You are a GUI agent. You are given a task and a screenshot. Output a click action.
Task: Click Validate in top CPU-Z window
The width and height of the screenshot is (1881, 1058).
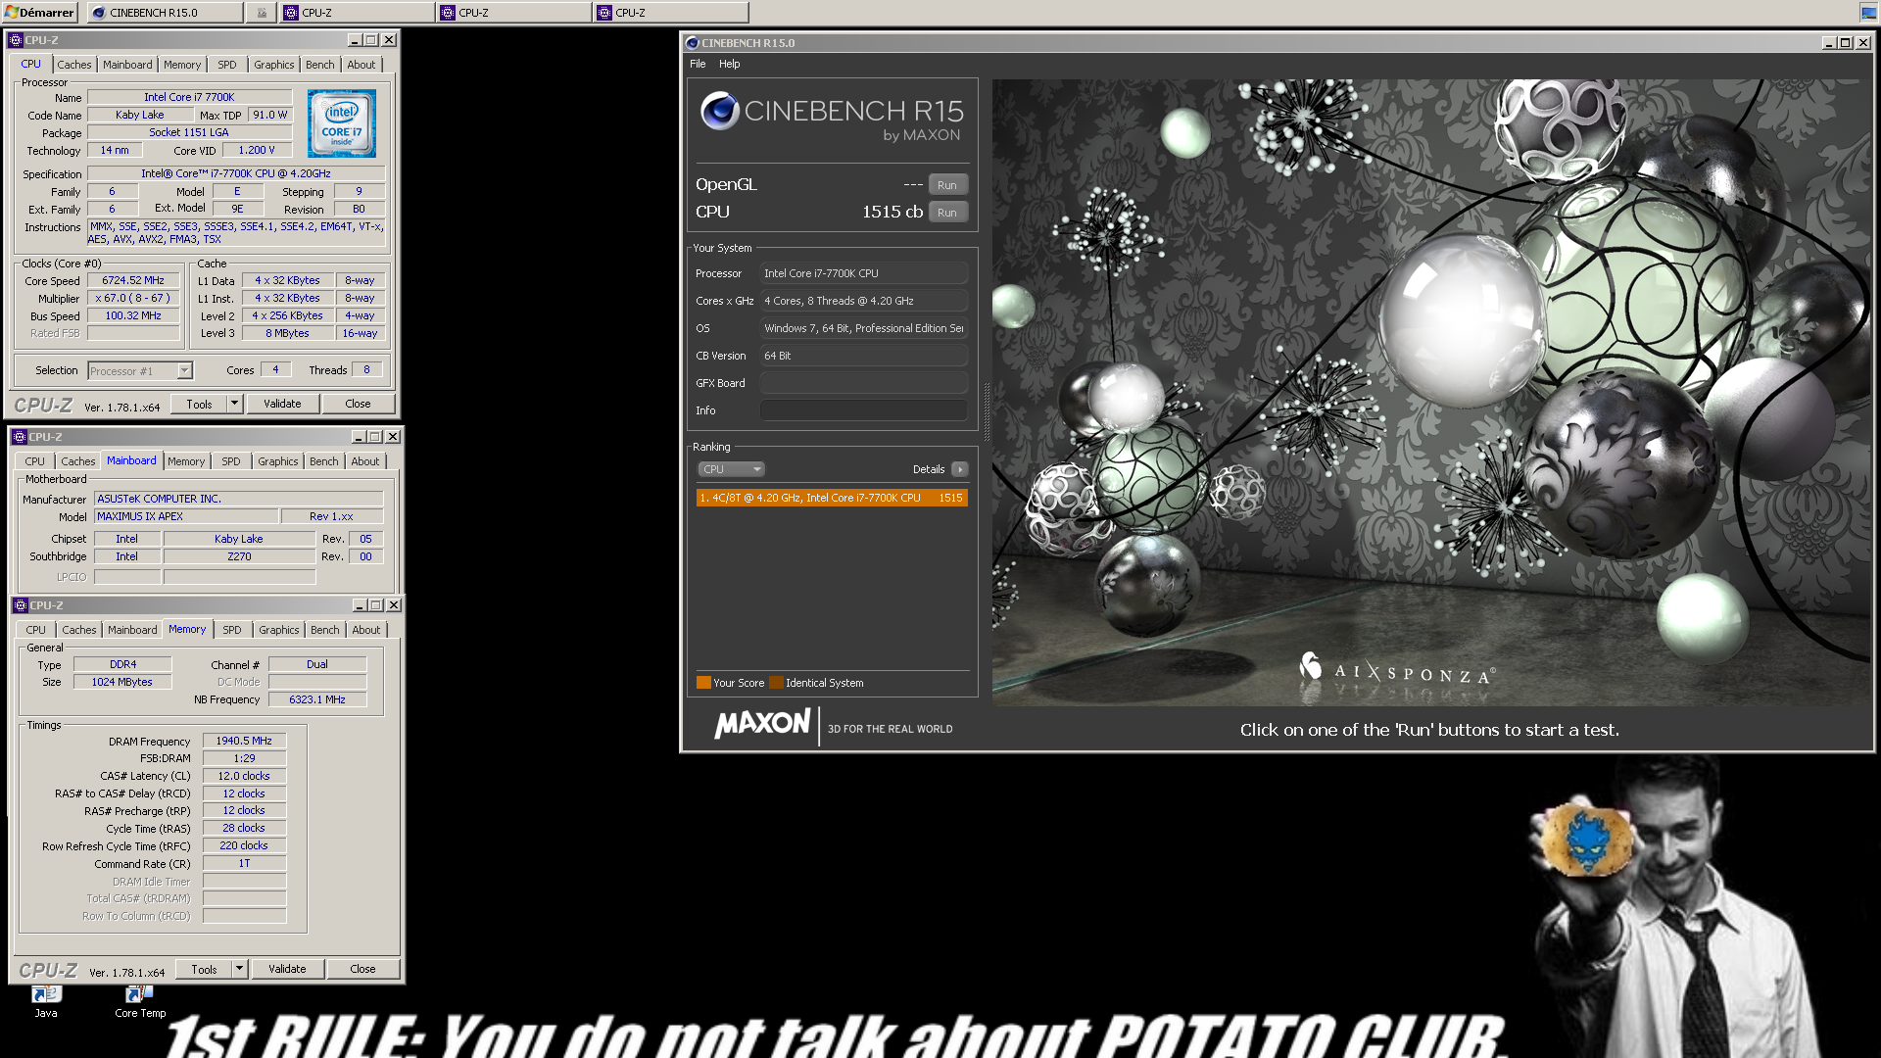(x=282, y=404)
